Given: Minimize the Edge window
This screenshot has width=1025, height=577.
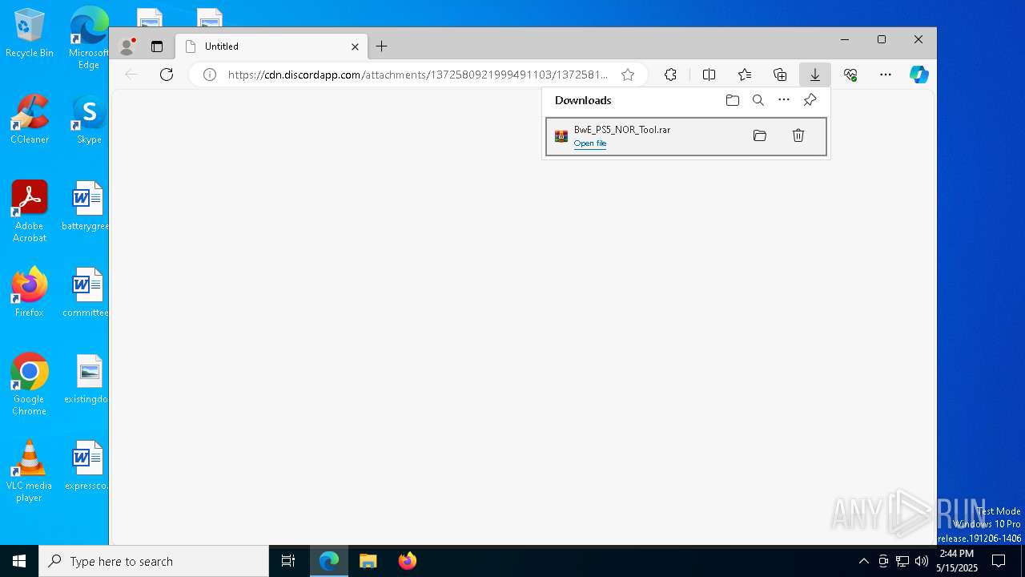Looking at the screenshot, I should click(x=845, y=39).
